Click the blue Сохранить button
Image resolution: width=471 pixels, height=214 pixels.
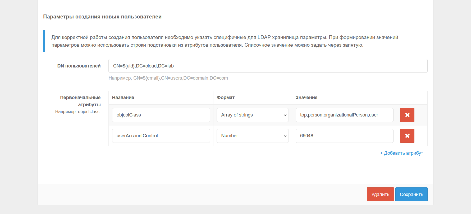(x=411, y=194)
